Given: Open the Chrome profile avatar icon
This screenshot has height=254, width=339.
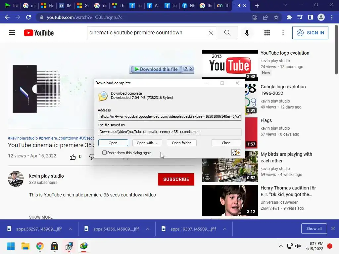Looking at the screenshot, I should (x=321, y=17).
